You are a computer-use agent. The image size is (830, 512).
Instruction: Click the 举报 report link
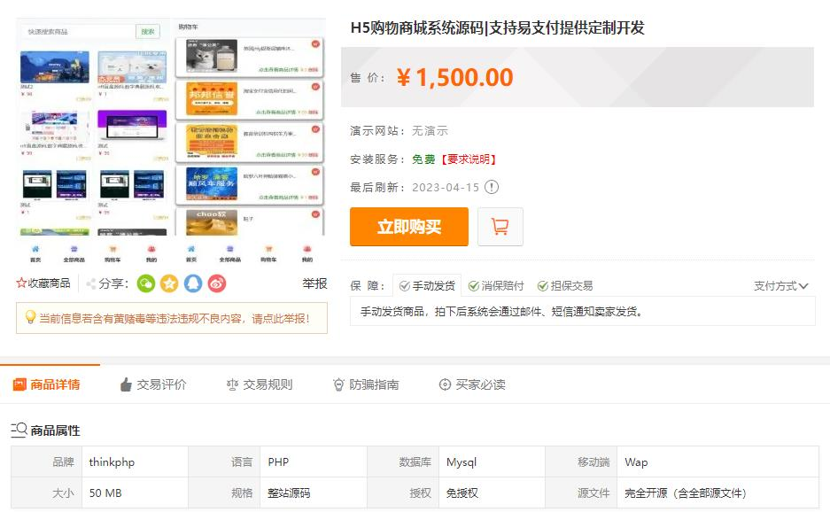coord(314,283)
